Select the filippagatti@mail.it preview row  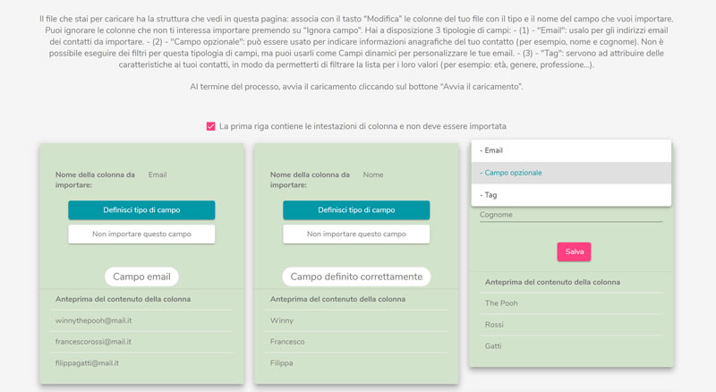(141, 363)
